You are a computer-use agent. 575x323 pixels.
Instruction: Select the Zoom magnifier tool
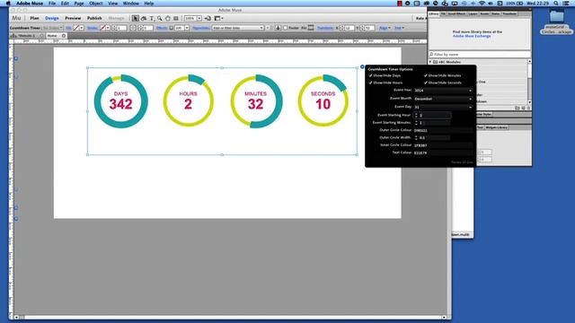(x=160, y=18)
